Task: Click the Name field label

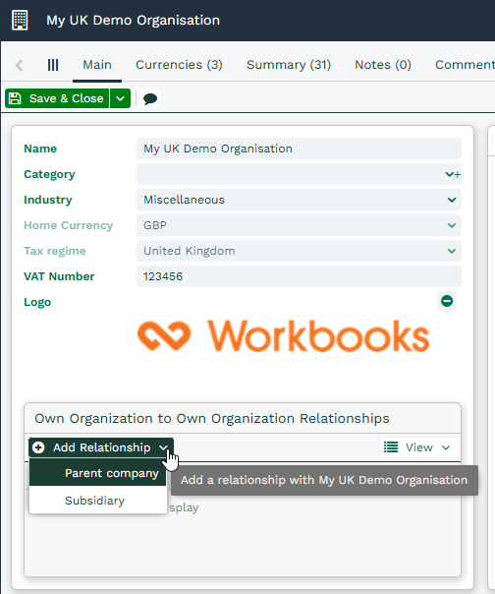Action: coord(40,148)
